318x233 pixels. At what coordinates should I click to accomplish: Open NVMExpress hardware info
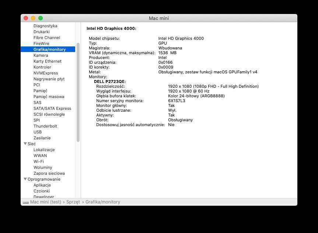(46, 73)
